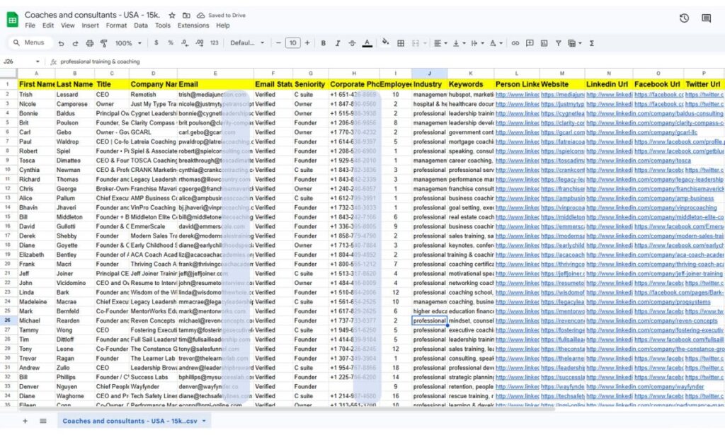725x435 pixels.
Task: Click the Saved to Drive status
Action: pos(221,16)
